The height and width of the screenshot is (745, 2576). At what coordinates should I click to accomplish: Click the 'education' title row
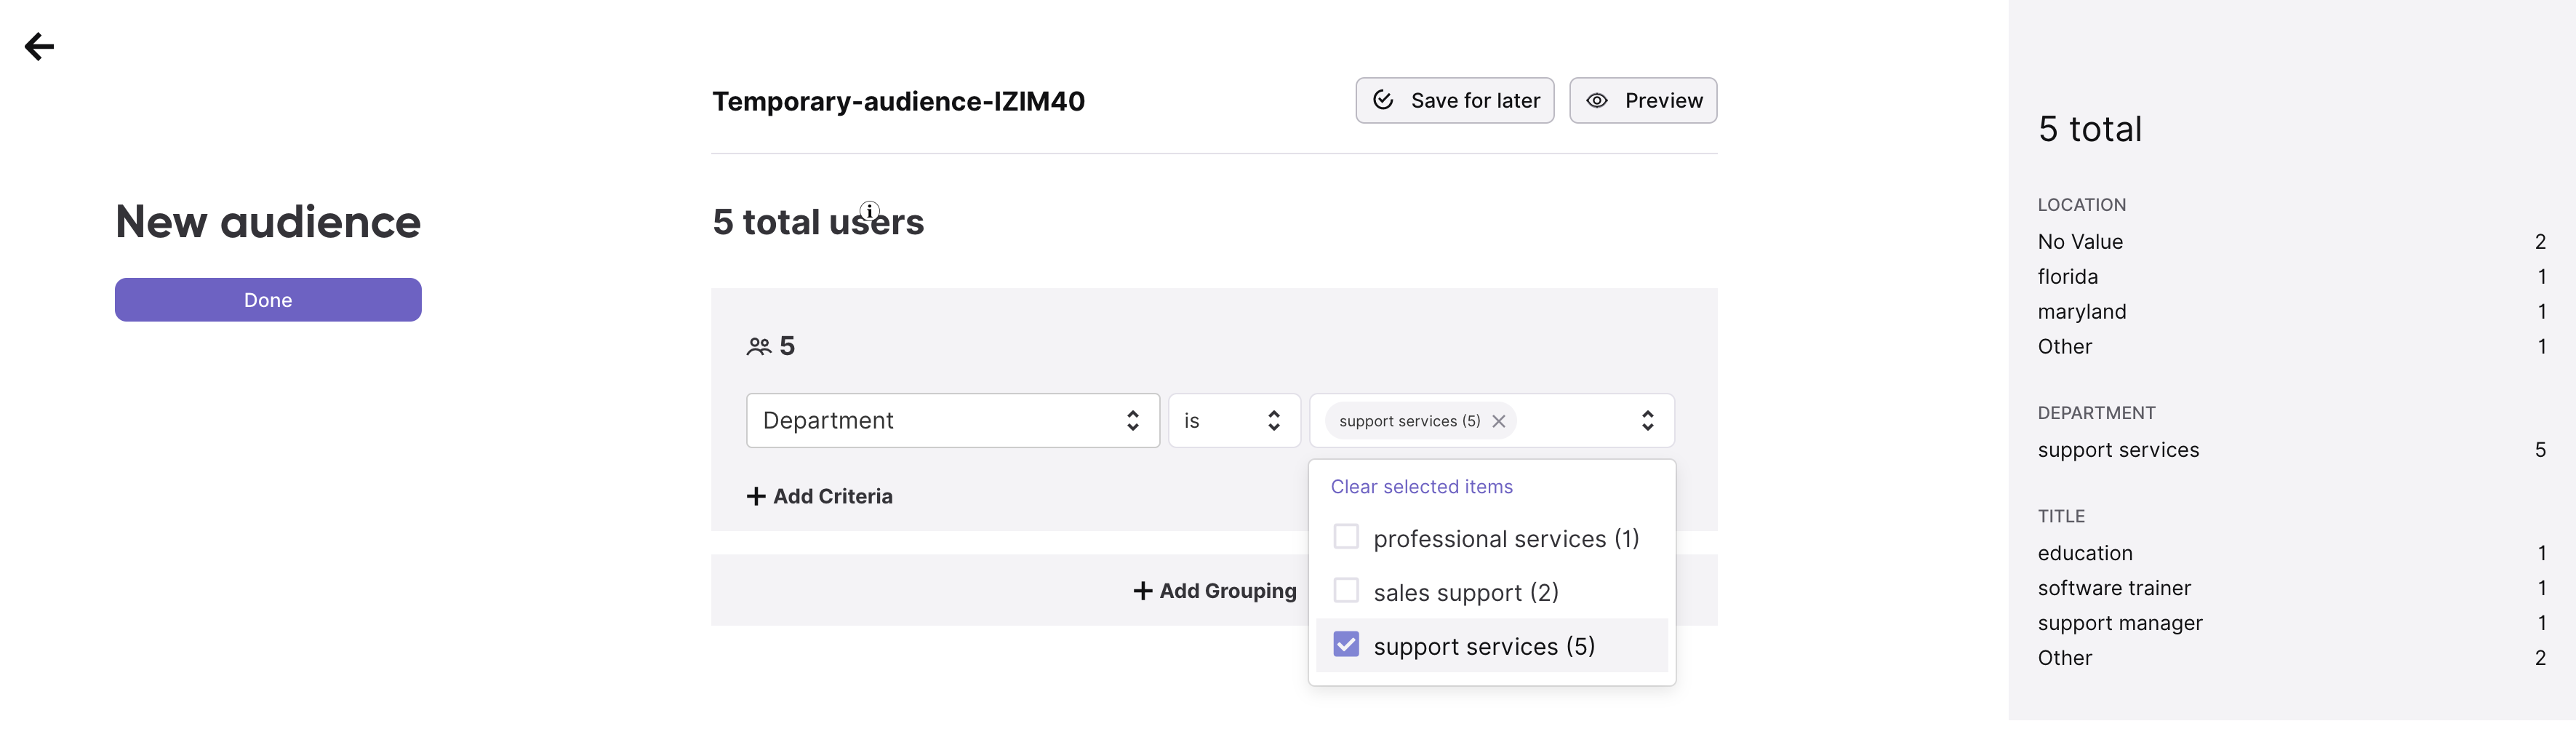point(2291,553)
